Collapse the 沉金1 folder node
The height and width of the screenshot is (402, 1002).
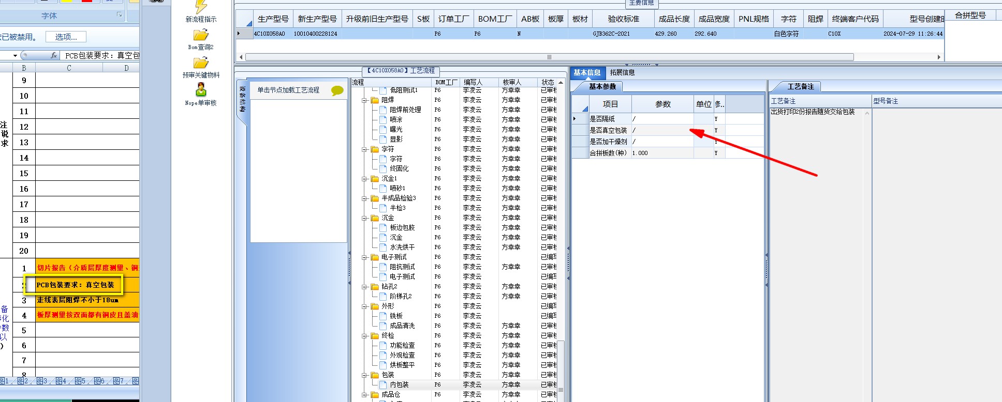(x=364, y=179)
